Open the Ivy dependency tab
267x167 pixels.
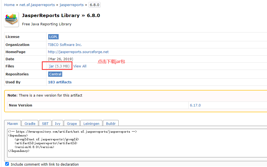(x=58, y=124)
